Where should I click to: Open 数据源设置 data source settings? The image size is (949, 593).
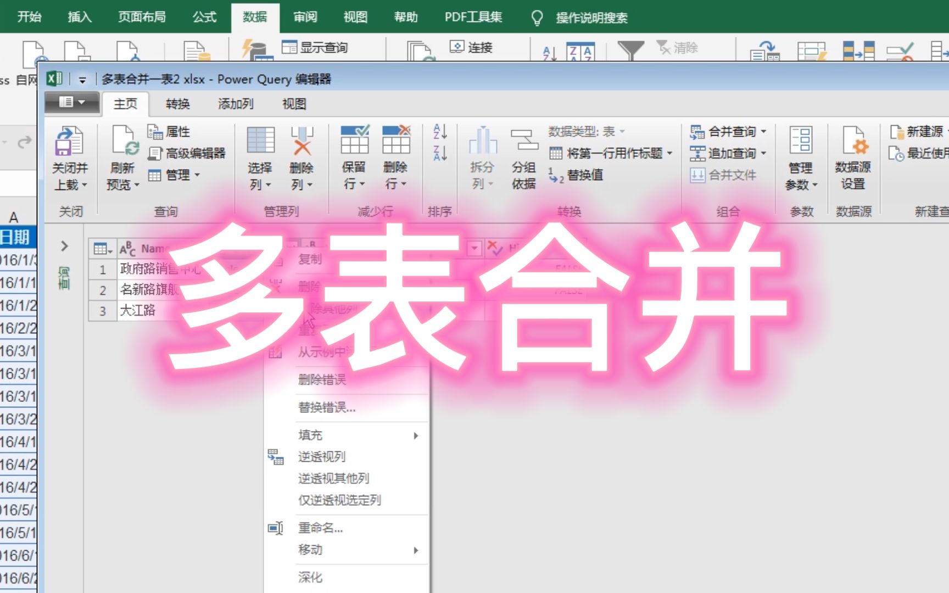853,158
